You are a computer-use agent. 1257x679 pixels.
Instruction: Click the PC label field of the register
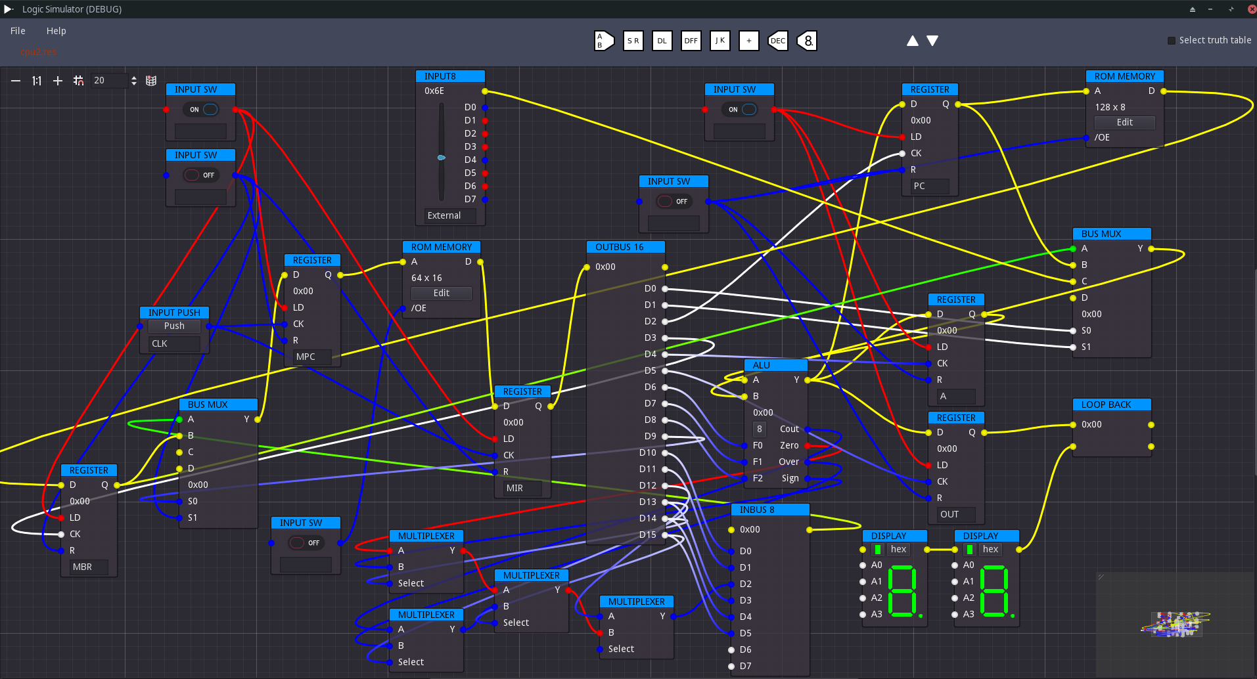pyautogui.click(x=930, y=186)
